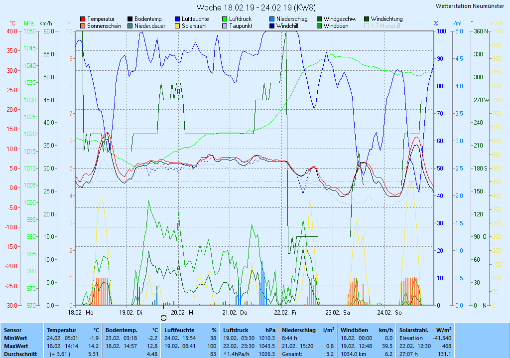Select the '23.02. Sa' day label
The width and height of the screenshot is (510, 358).
pyautogui.click(x=338, y=313)
